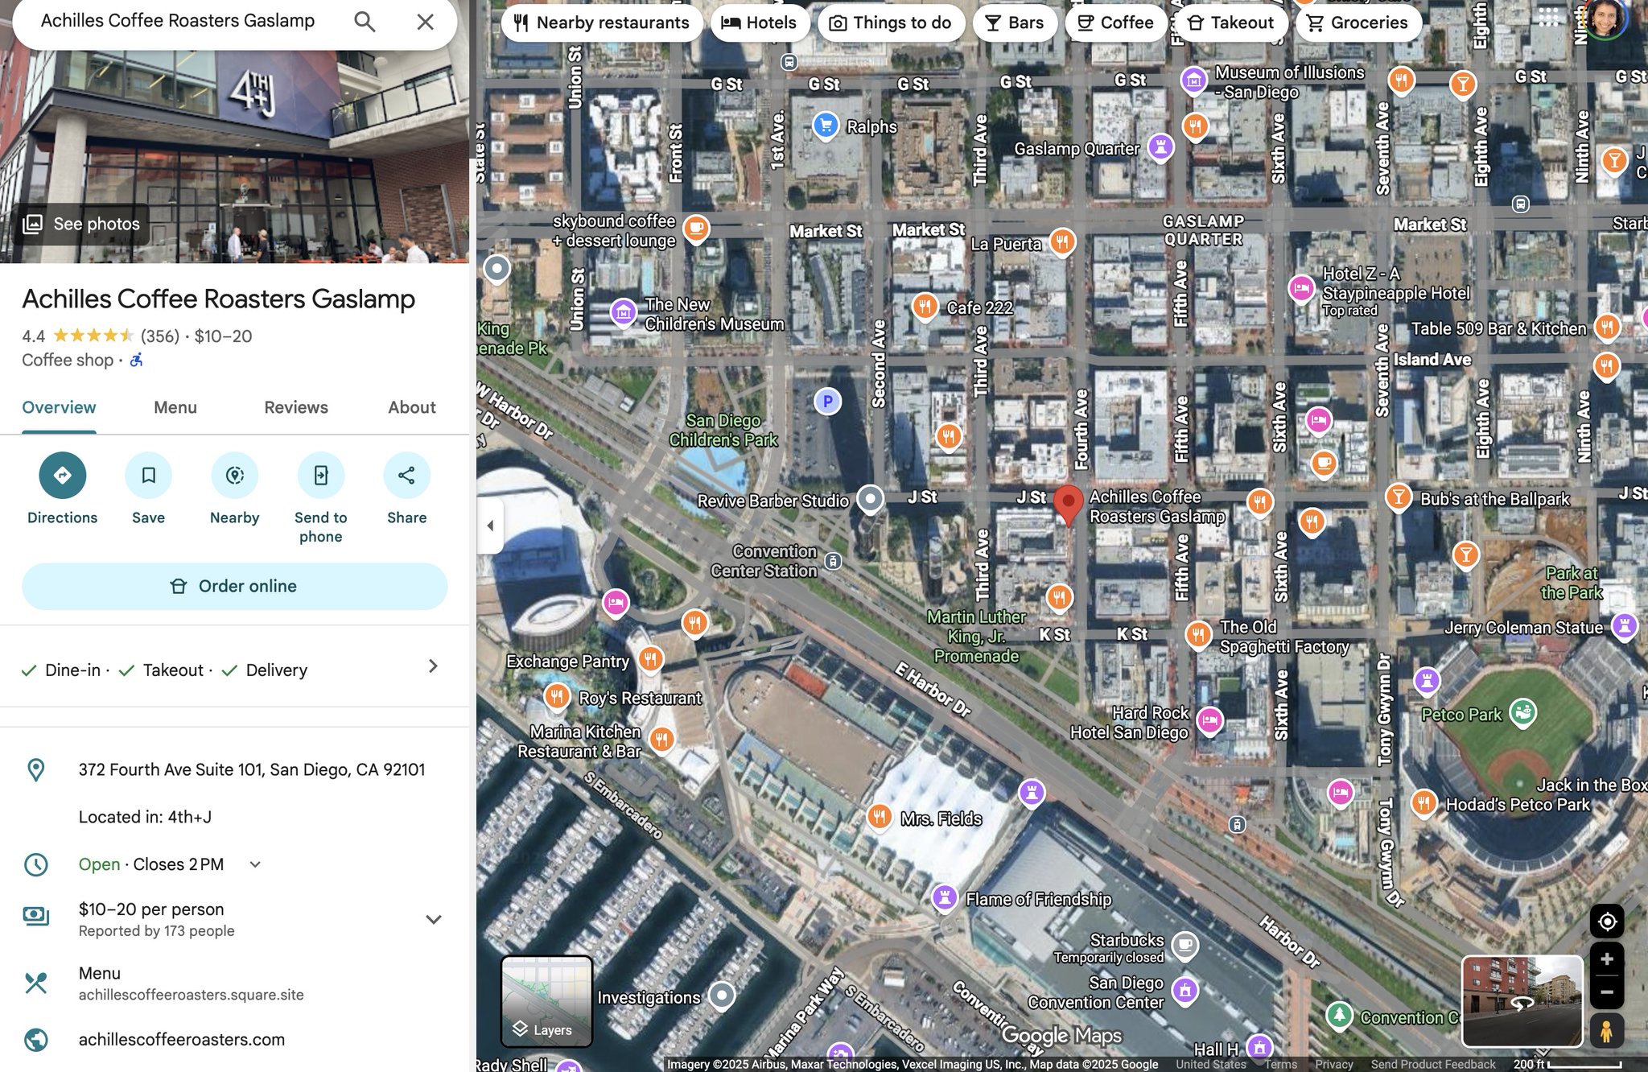Screen dimensions: 1648x1072
Task: Click the Order online button
Action: point(234,586)
